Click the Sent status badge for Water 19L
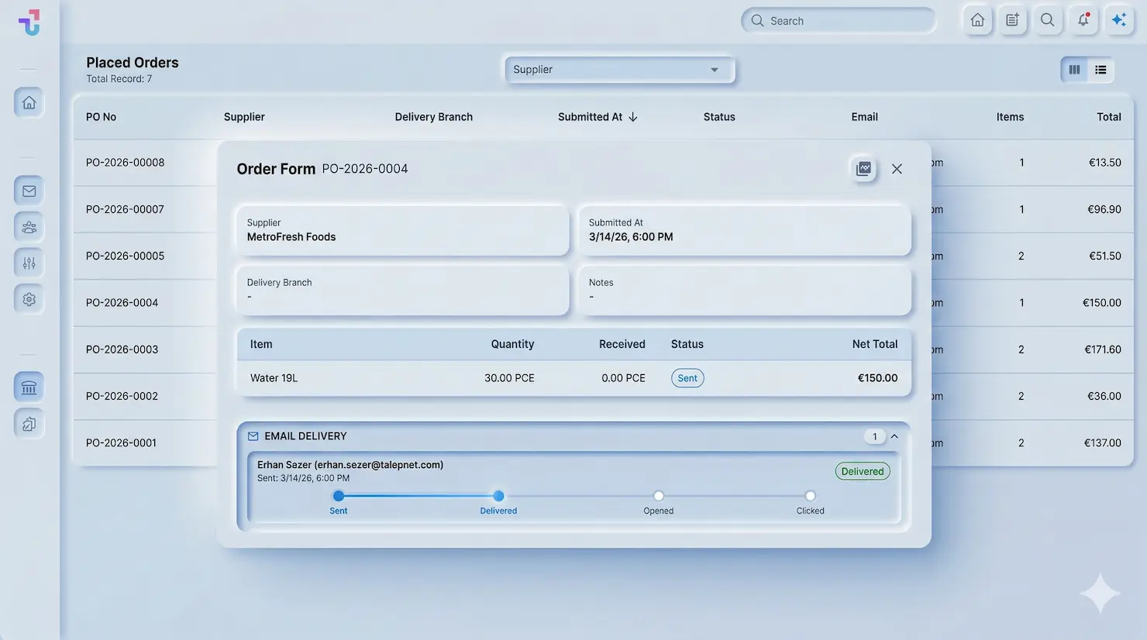Viewport: 1147px width, 640px height. (x=687, y=378)
